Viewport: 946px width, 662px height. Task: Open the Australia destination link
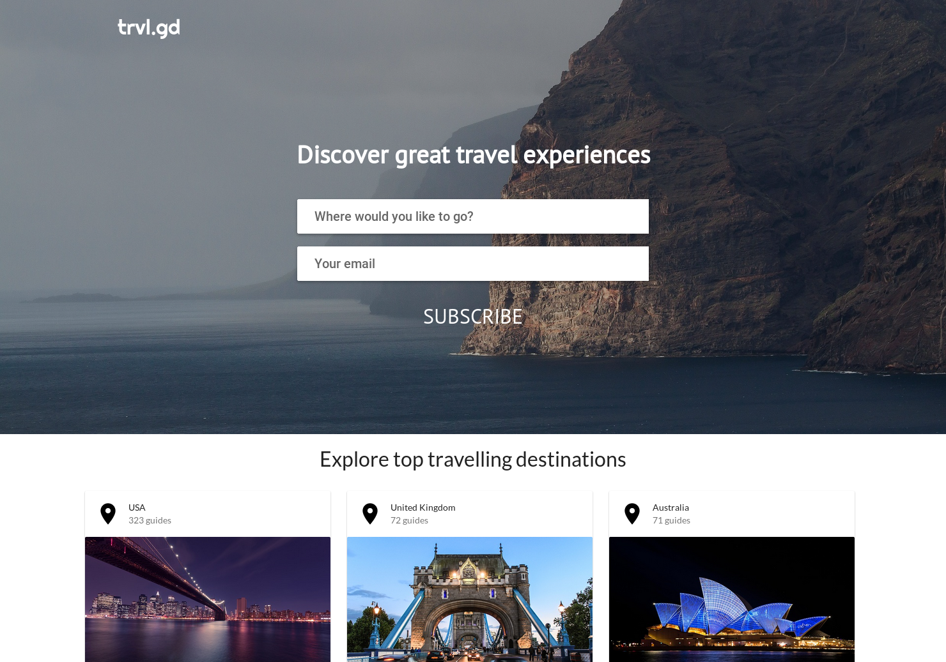[671, 508]
